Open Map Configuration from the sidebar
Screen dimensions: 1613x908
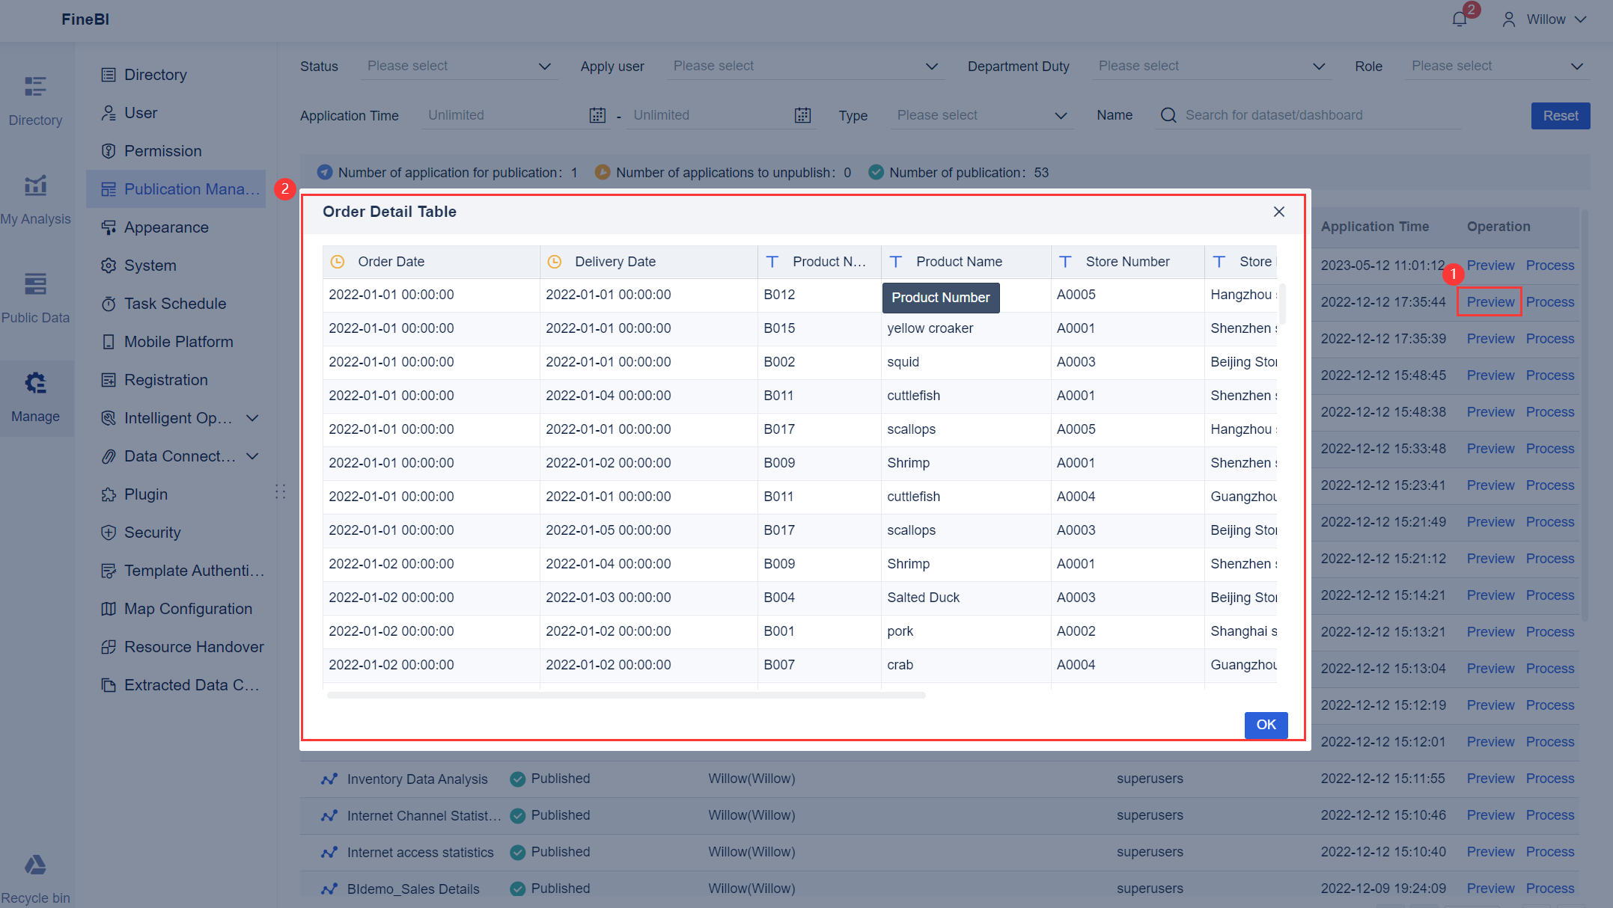pos(188,609)
